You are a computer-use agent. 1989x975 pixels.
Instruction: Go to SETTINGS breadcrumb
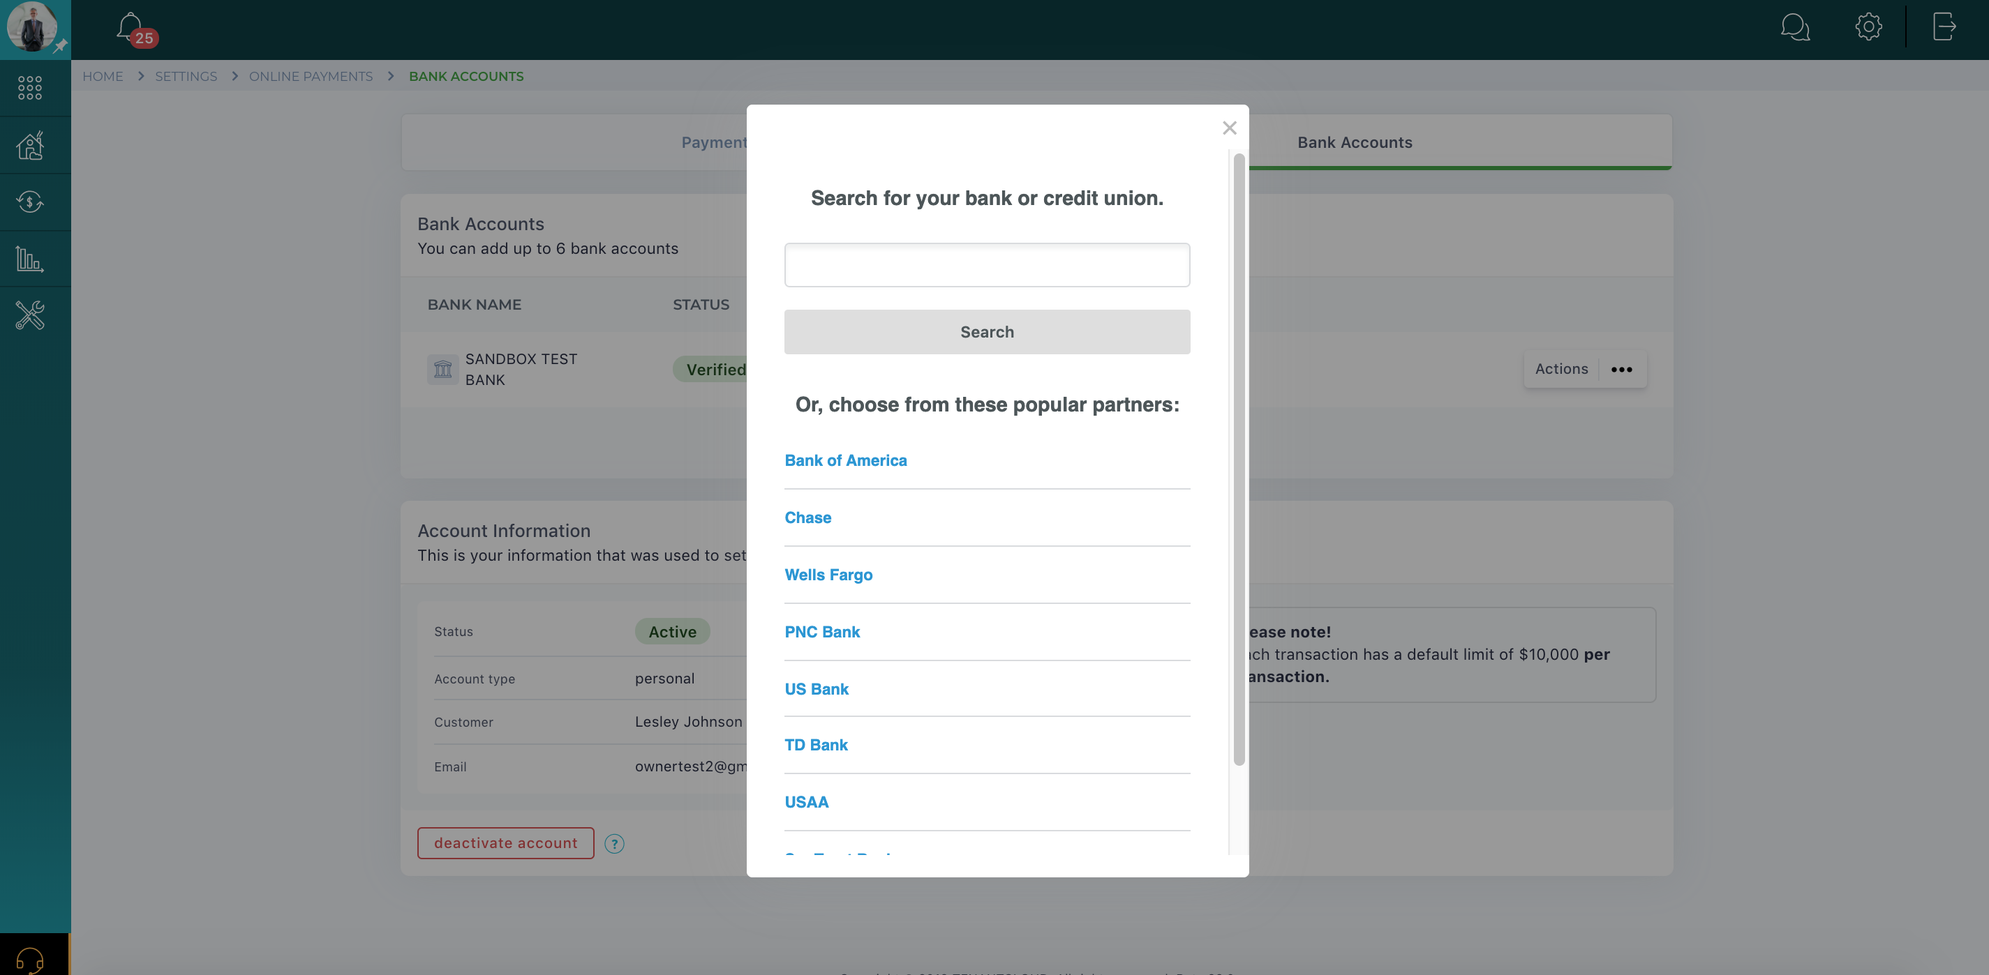pyautogui.click(x=186, y=76)
